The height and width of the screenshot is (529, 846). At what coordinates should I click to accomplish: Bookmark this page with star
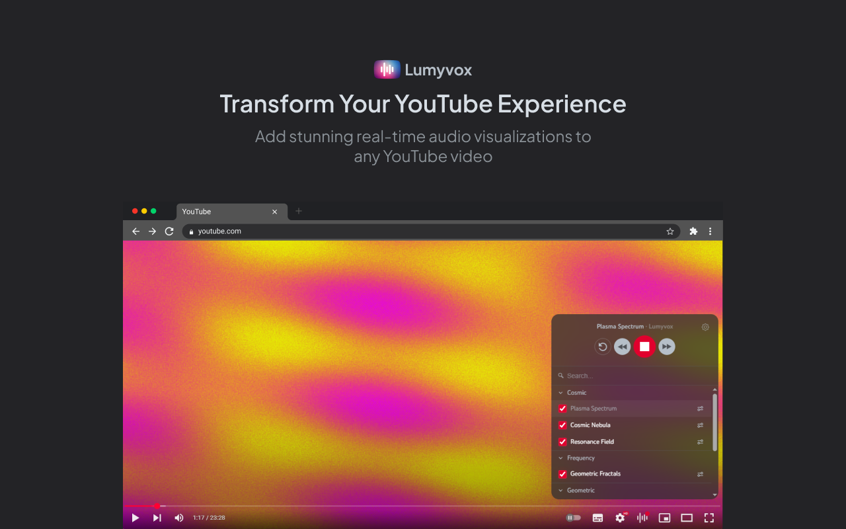click(670, 231)
